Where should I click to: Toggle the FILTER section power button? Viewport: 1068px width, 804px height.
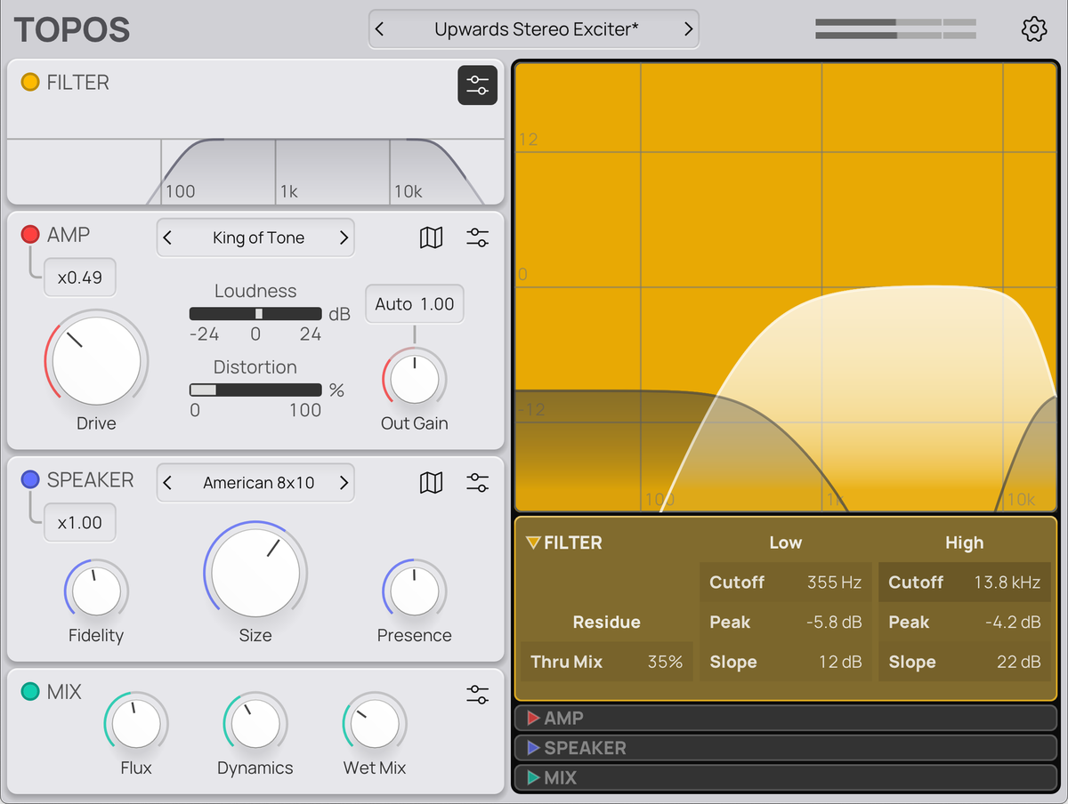coord(30,83)
